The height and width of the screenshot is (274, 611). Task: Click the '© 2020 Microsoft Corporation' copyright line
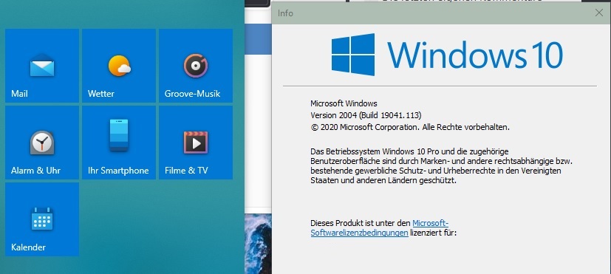410,127
